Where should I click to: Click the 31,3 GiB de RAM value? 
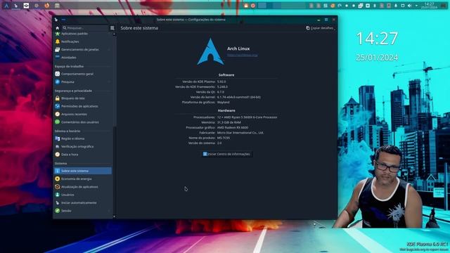(229, 122)
